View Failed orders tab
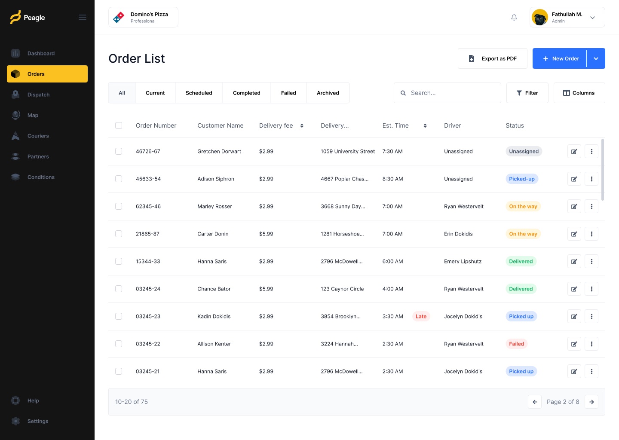Screen dimensions: 619x440 click(x=288, y=93)
